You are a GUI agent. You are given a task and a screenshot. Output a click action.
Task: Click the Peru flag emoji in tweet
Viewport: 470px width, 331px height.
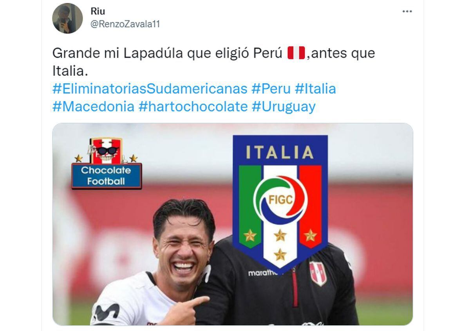(x=296, y=53)
